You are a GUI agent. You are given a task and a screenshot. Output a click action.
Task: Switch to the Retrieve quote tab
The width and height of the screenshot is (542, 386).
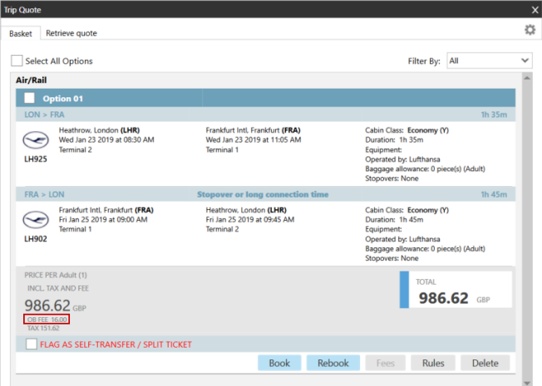[71, 33]
